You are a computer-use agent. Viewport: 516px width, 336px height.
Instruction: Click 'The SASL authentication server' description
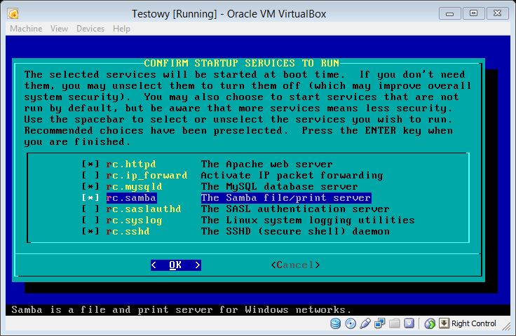click(295, 209)
